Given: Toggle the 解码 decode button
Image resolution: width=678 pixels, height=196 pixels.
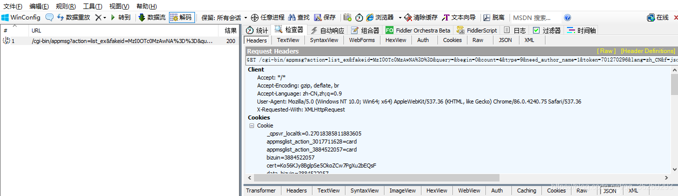Looking at the screenshot, I should pyautogui.click(x=181, y=17).
